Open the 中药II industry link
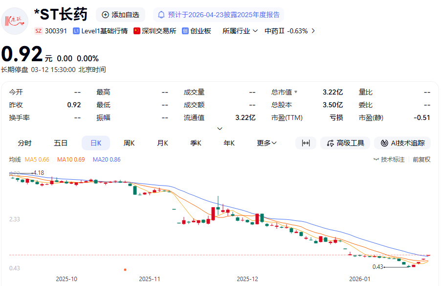Viewport: 441px width, 286px height. point(289,31)
